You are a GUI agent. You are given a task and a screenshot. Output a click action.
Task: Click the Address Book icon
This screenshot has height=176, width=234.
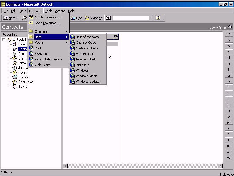coord(108,18)
